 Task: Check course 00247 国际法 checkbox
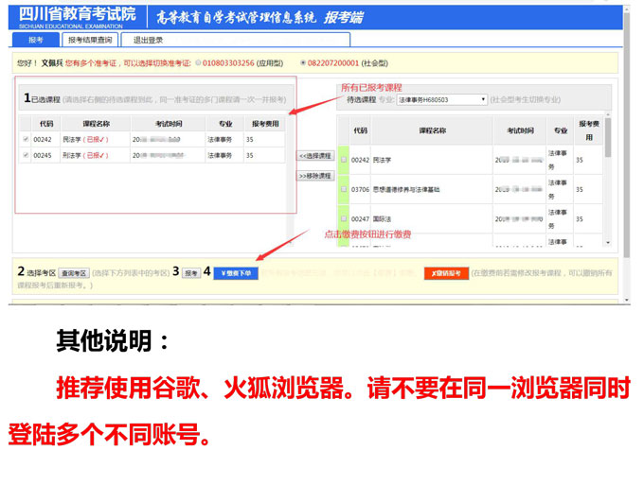[343, 218]
